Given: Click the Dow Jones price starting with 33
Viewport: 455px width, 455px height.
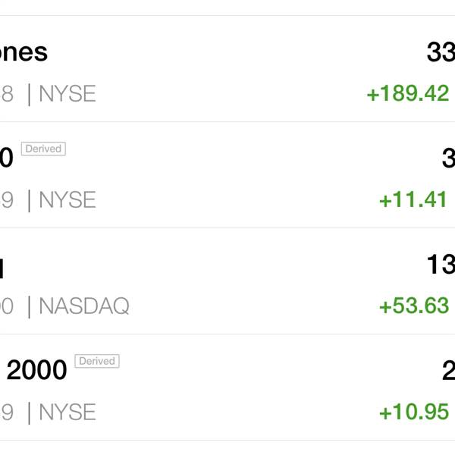Looking at the screenshot, I should pyautogui.click(x=441, y=52).
